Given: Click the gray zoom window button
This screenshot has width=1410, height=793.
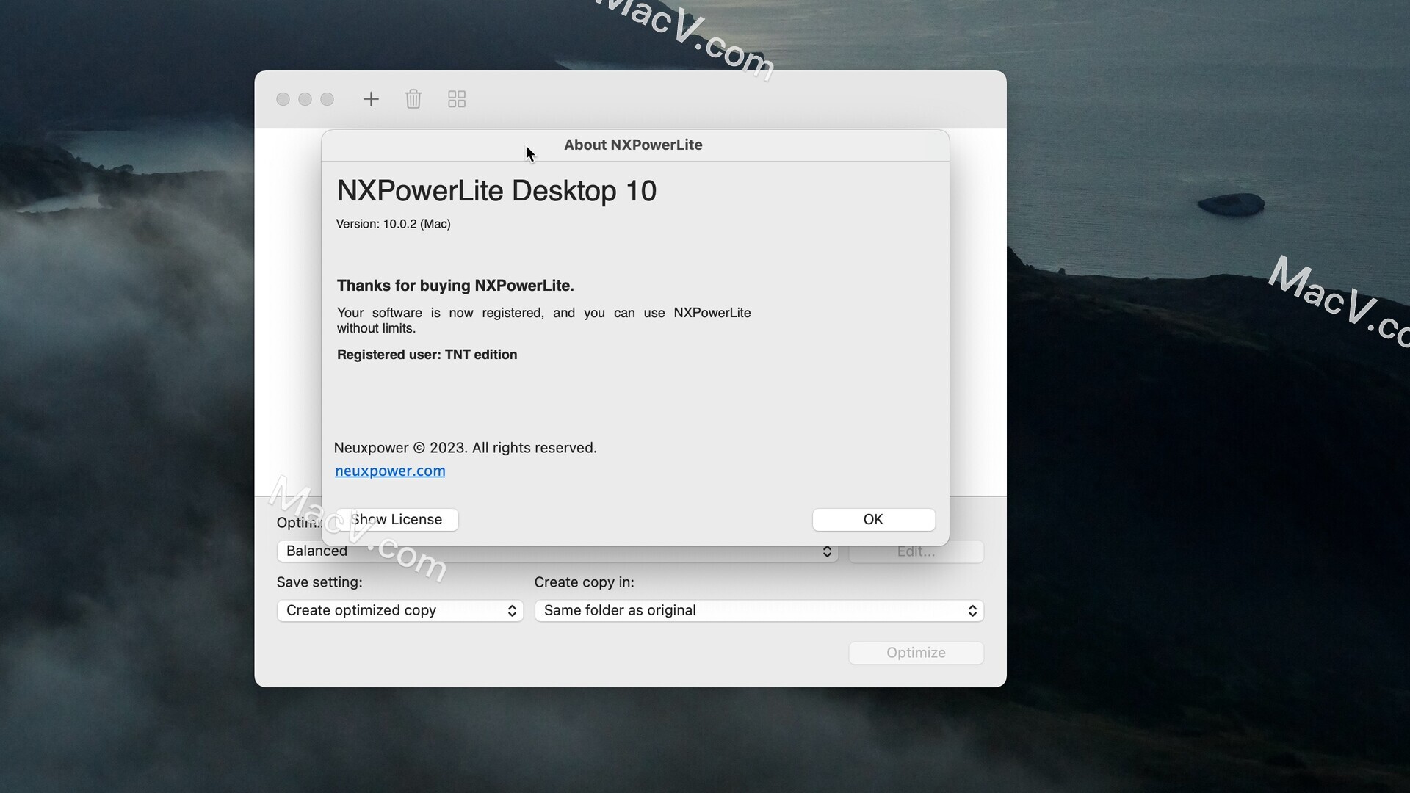Looking at the screenshot, I should (x=327, y=99).
